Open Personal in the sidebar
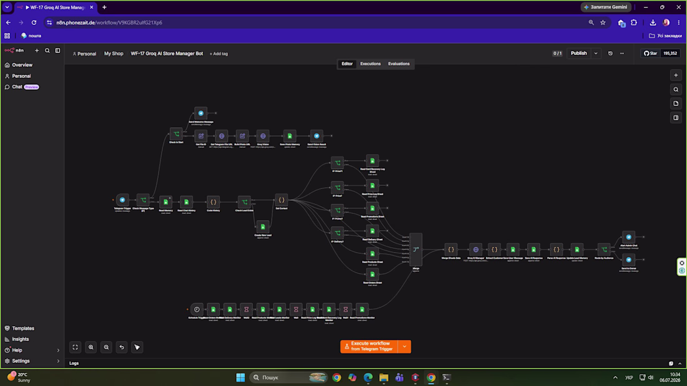 pos(32,75)
